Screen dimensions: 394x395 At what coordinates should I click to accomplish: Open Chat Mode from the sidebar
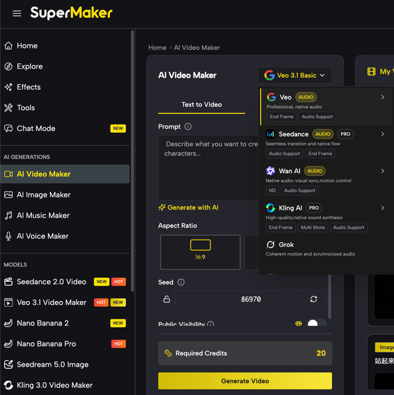(x=35, y=128)
